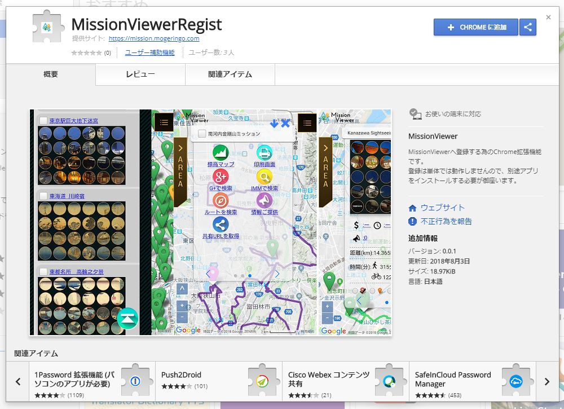
Task: Switch to the レビュー tab
Action: (140, 74)
